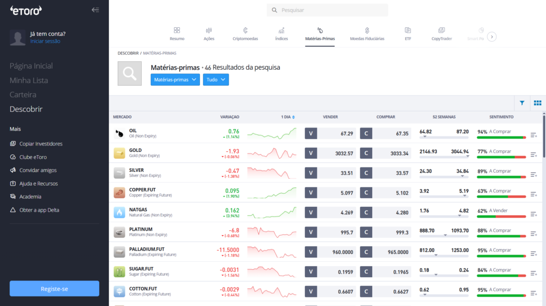Add SILVER to watchlist icon

(x=533, y=174)
